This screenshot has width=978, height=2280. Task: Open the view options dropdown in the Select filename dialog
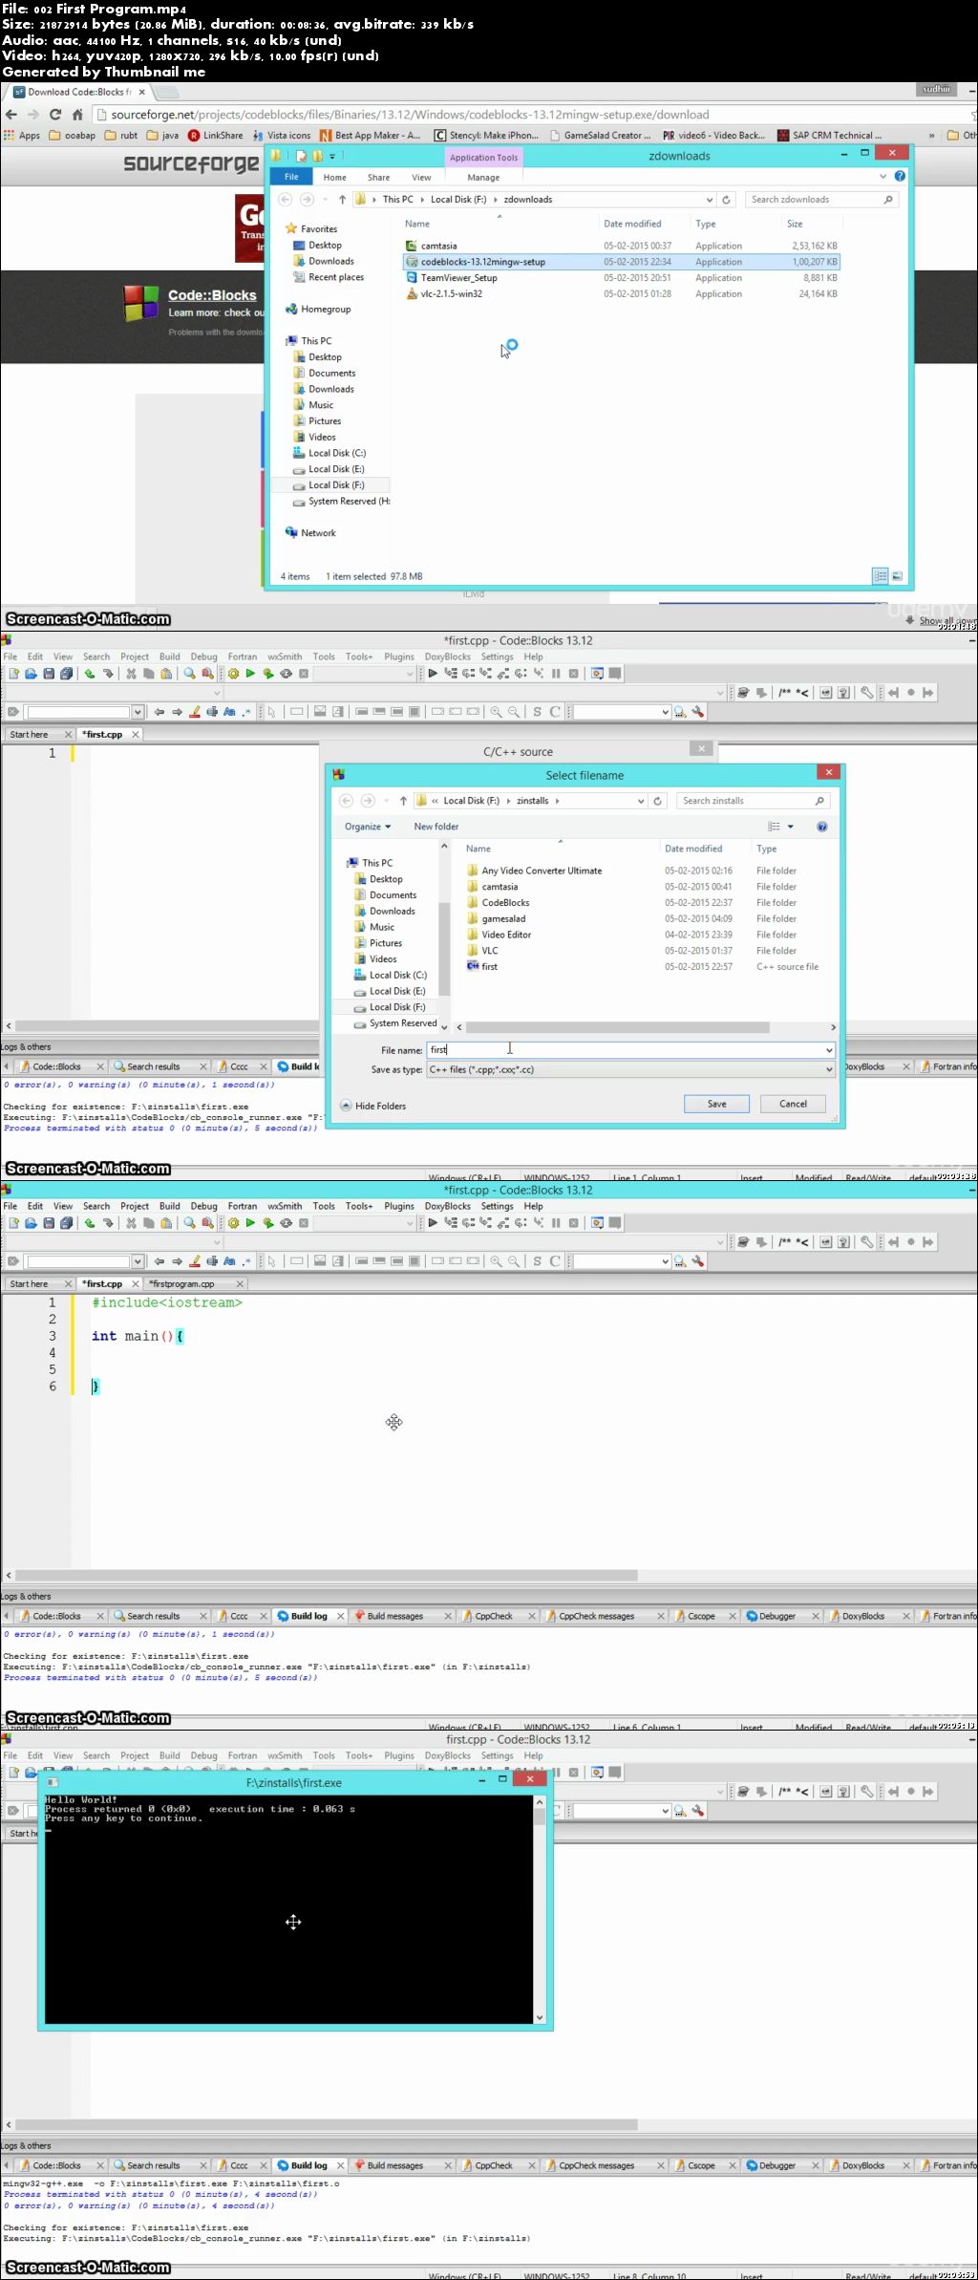pos(790,827)
